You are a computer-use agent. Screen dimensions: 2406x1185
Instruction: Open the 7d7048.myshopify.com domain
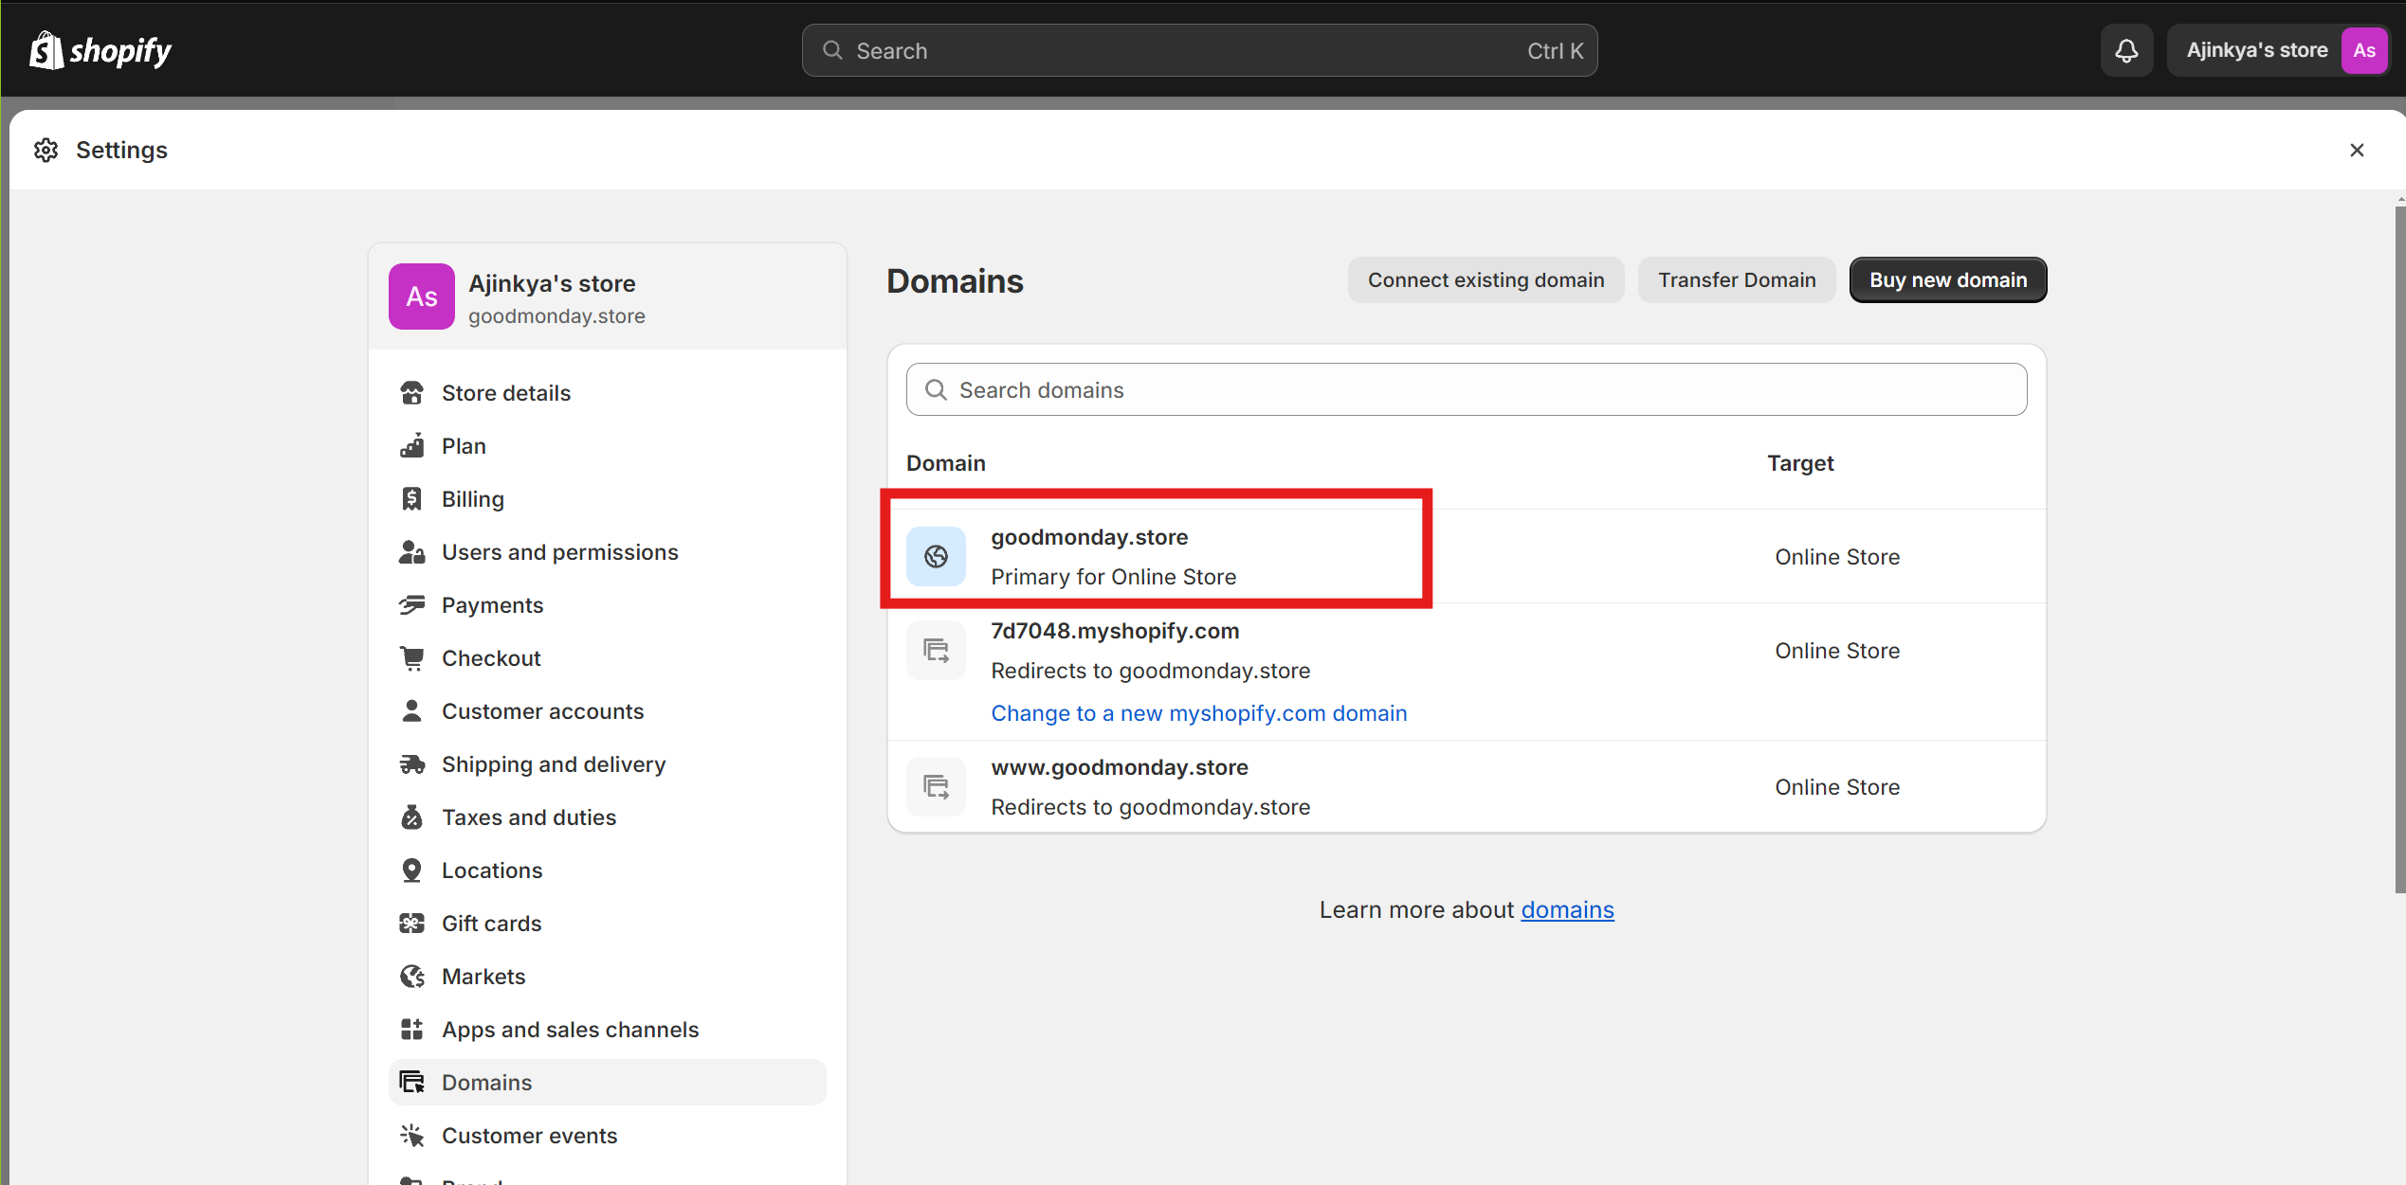[1466, 673]
